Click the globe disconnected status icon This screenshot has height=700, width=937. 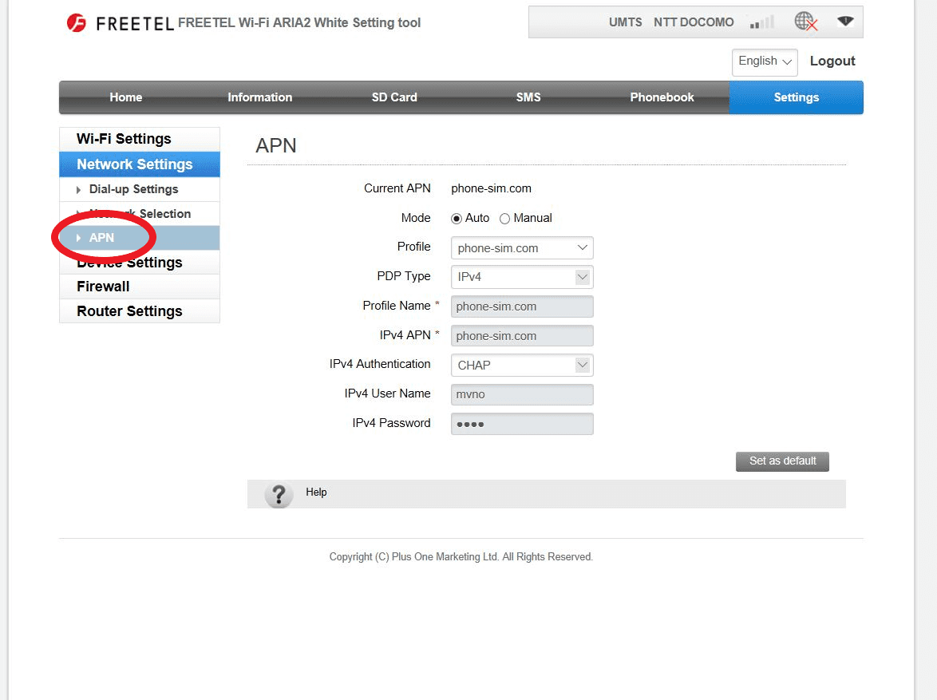(806, 22)
